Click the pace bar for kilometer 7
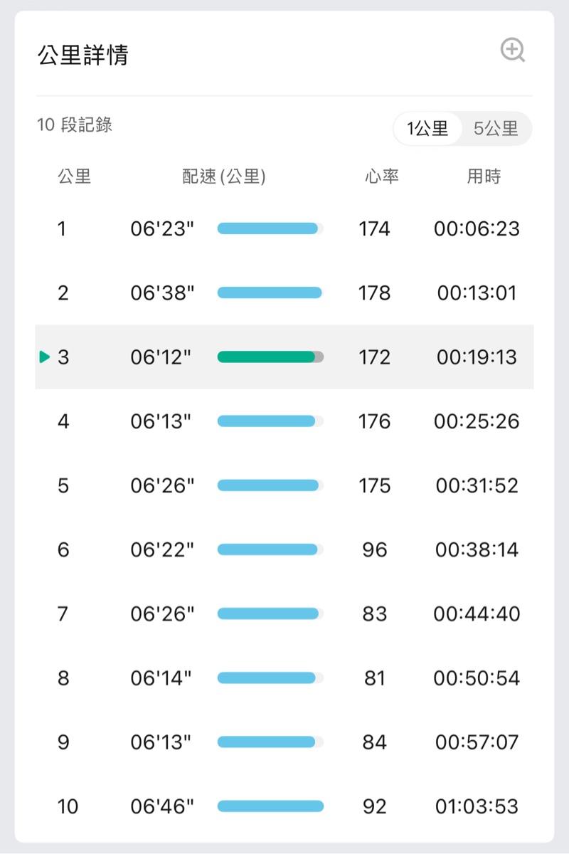 click(x=270, y=613)
